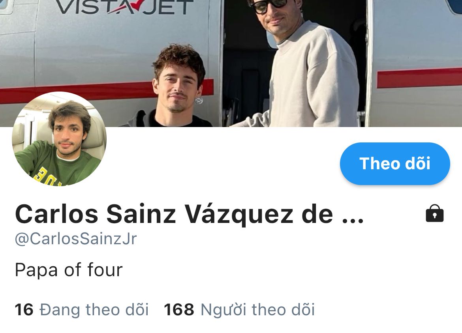Click the followers count number 168
This screenshot has width=462, height=333.
pos(179,310)
